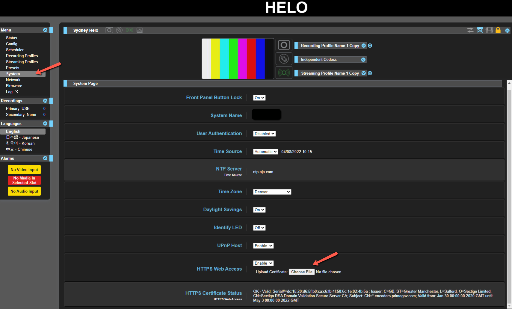Open settings gear for Recording Profile Name 1 Copy
The image size is (512, 309).
(x=370, y=46)
